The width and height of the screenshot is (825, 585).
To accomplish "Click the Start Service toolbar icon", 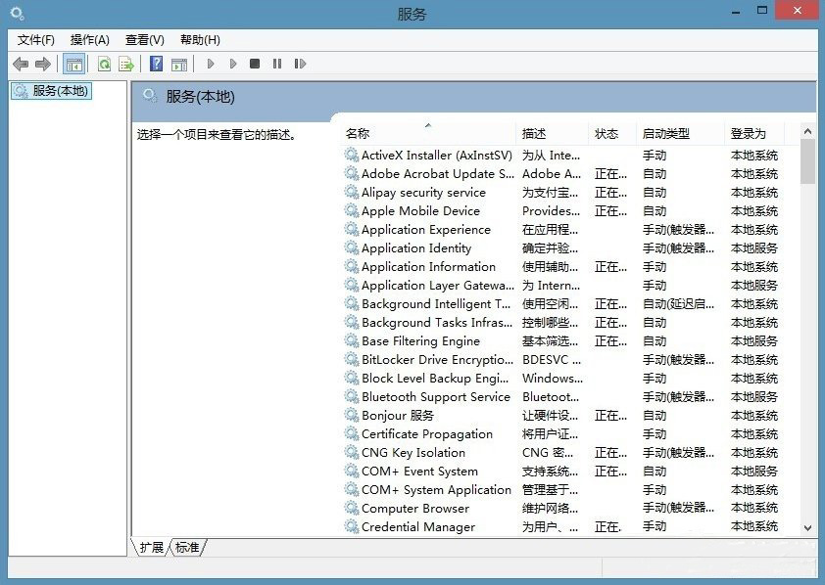I will coord(211,64).
